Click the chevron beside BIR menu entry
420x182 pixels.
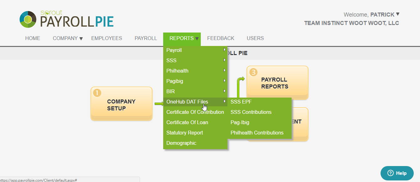point(224,91)
